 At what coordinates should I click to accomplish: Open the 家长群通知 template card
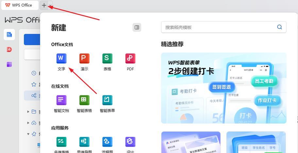pos(191,142)
